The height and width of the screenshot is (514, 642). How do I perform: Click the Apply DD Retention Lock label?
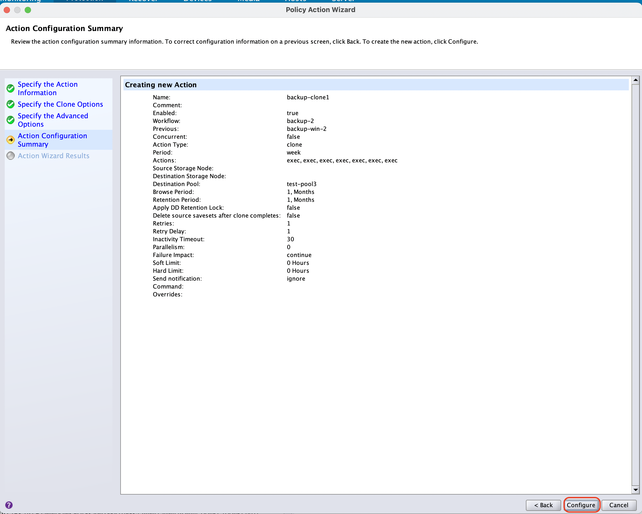[x=188, y=208]
